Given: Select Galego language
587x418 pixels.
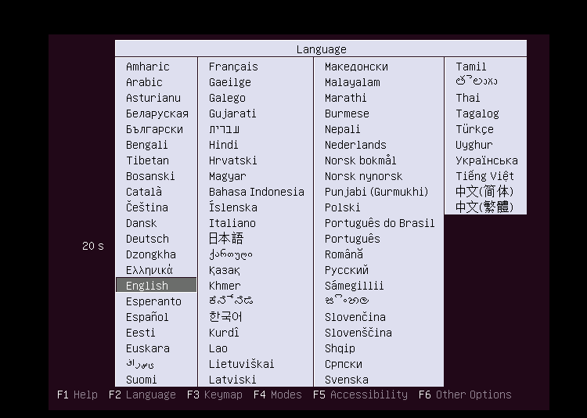Looking at the screenshot, I should 227,98.
